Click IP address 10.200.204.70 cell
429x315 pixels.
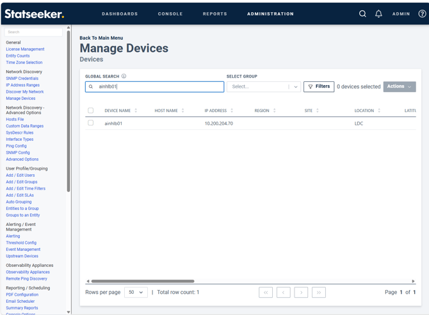(x=219, y=124)
